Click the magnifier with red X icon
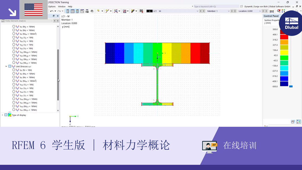Screen dimensions: 302x170 coord(278,11)
